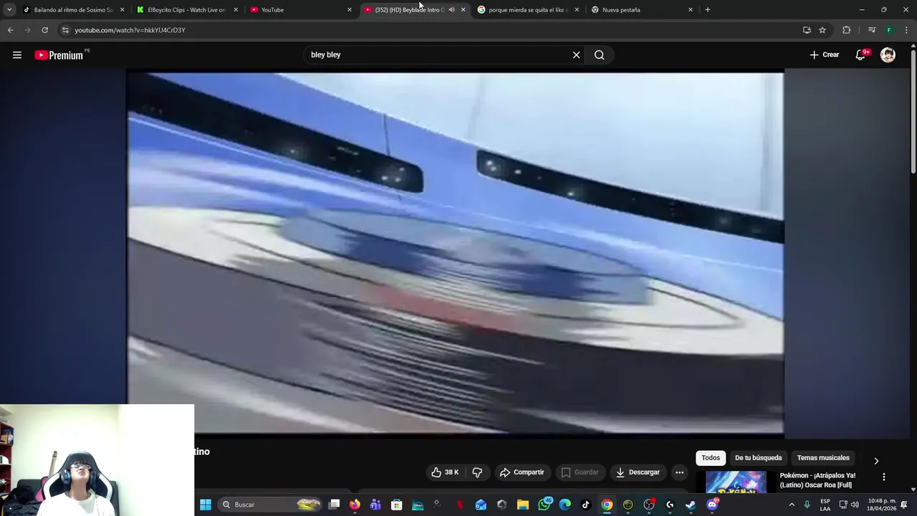Show hidden tray icons chevron
This screenshot has width=917, height=516.
(x=792, y=505)
